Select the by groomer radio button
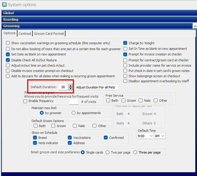Viewport: 197px width, 176px height. point(42,113)
